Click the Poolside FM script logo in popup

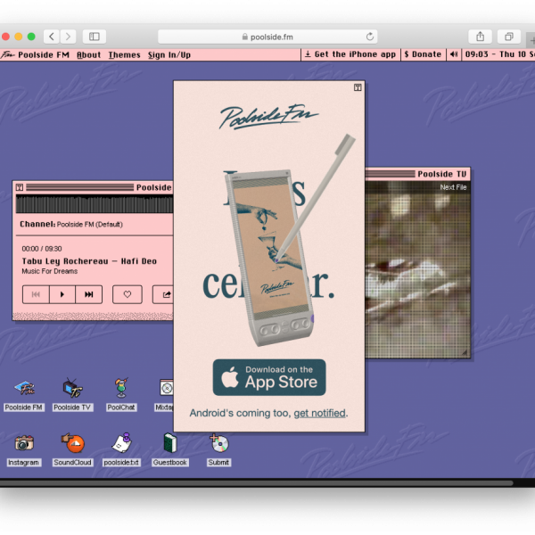(x=268, y=117)
